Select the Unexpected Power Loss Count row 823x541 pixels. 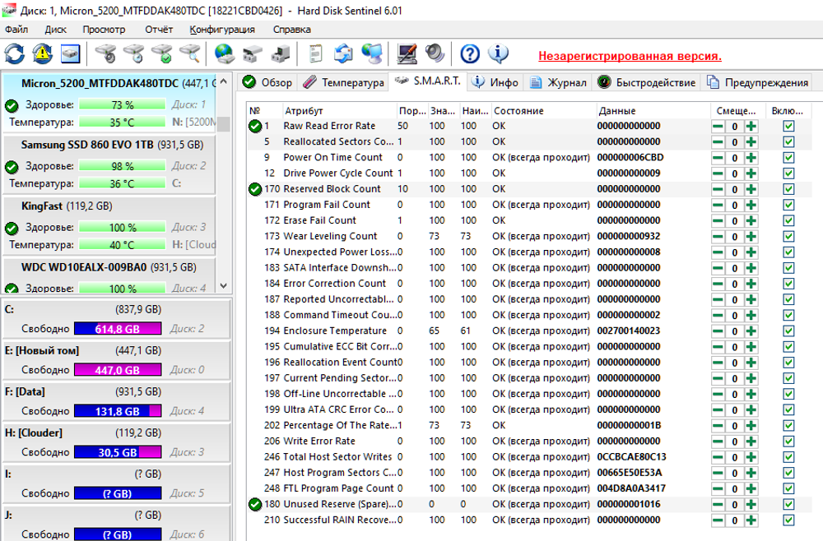[529, 252]
